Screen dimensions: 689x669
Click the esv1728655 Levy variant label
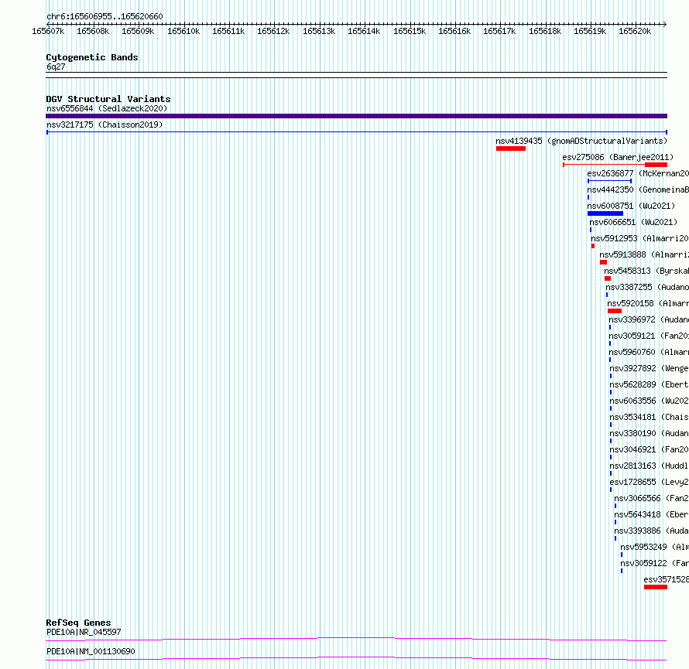click(649, 482)
